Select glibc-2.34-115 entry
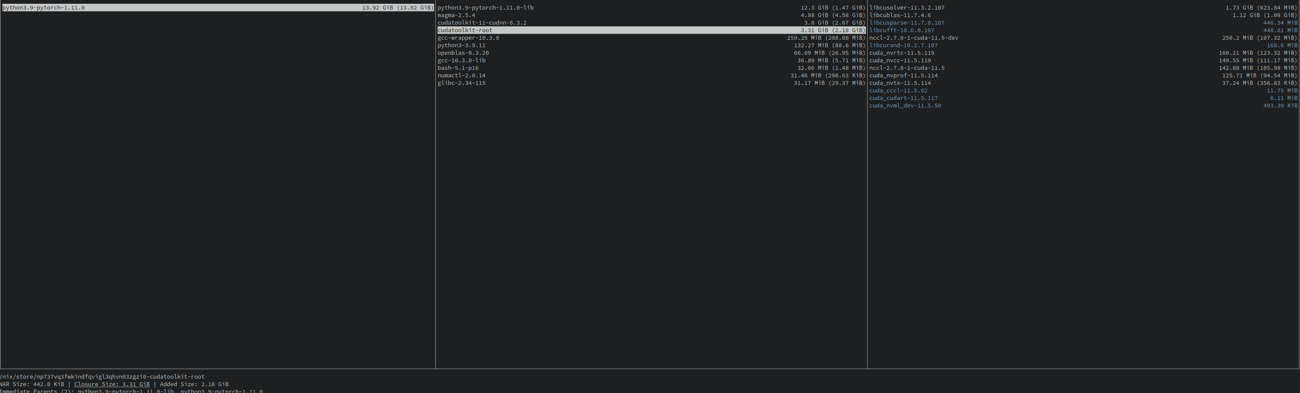This screenshot has height=393, width=1300. [461, 83]
